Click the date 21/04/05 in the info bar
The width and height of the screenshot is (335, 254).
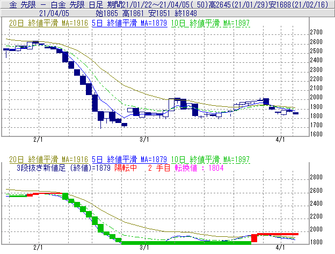54,13
